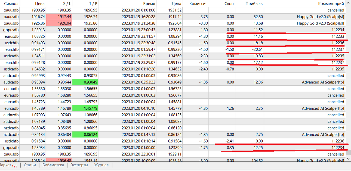Select the swap value -2.41
351x171 pixels.
(230, 141)
